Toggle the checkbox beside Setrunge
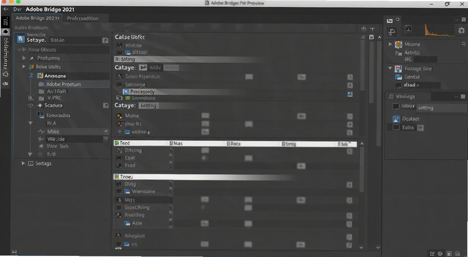This screenshot has height=257, width=468. click(x=119, y=84)
